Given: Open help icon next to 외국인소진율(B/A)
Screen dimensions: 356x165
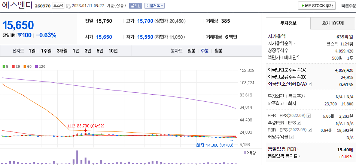Looking at the screenshot, I should [310, 84].
